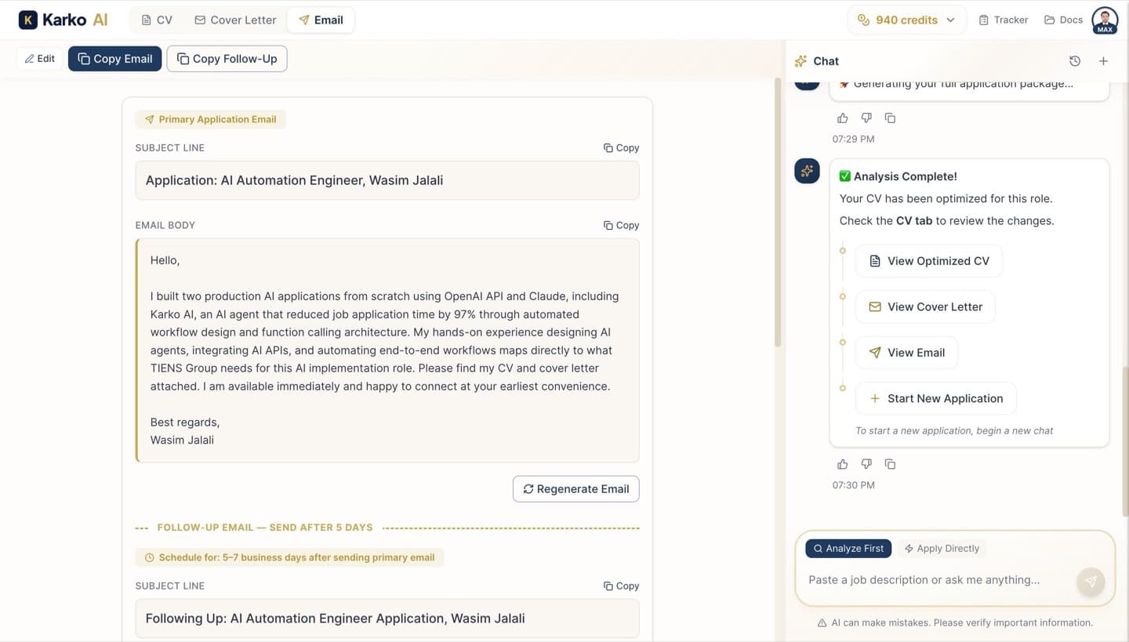Click thumbs up under the first chat message
This screenshot has height=642, width=1129.
(x=842, y=118)
